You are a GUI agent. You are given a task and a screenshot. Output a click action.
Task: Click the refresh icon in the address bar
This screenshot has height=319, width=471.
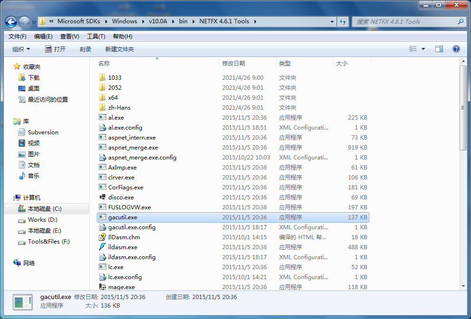tap(342, 22)
